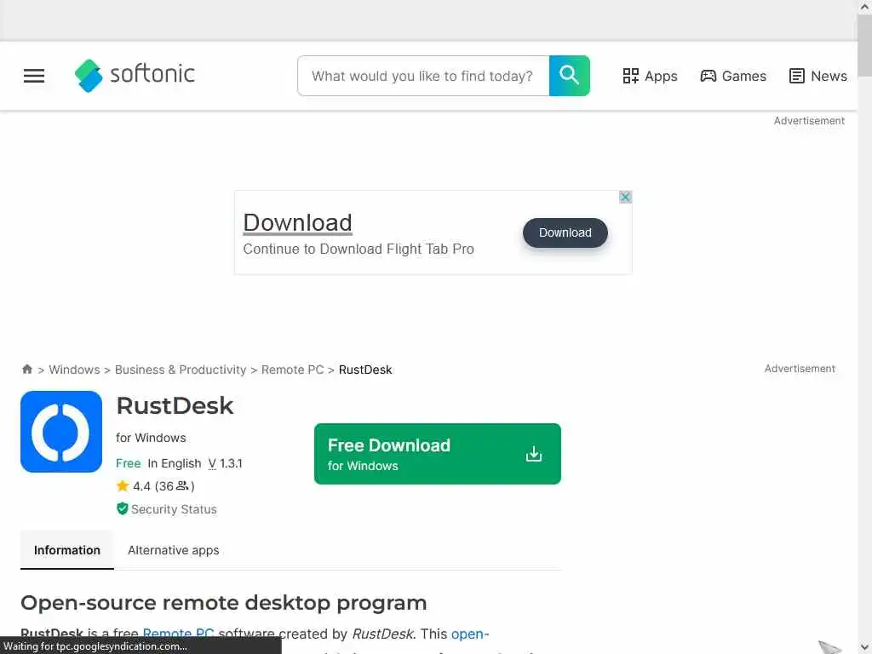Click the 'Free' license label
Screen dimensions: 872x654
(x=129, y=463)
